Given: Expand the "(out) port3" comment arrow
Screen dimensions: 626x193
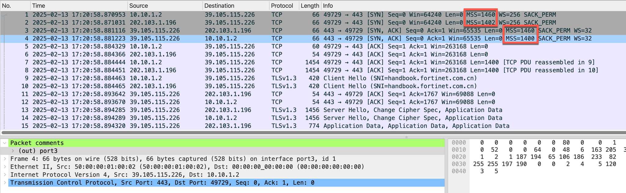Looking at the screenshot, I should point(13,151).
